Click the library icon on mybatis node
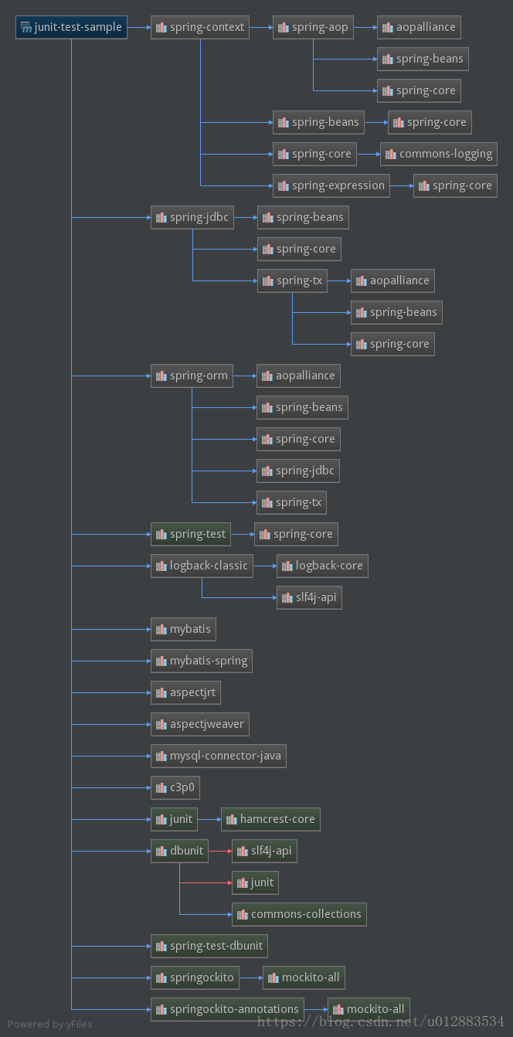This screenshot has height=1037, width=513. (x=161, y=630)
